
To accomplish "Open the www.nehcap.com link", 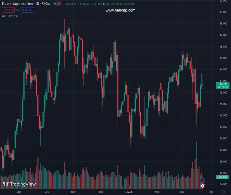I will tap(120, 10).
